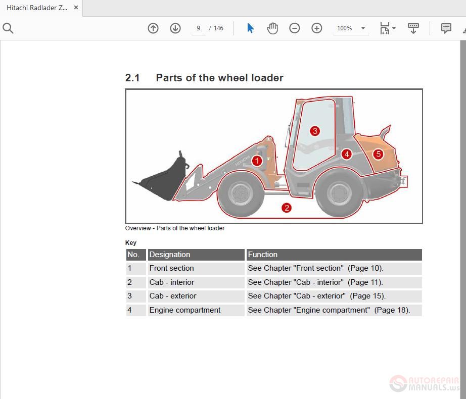Click heading "Parts of the wheel loader"
Screen dimensions: 466x399
pos(220,78)
